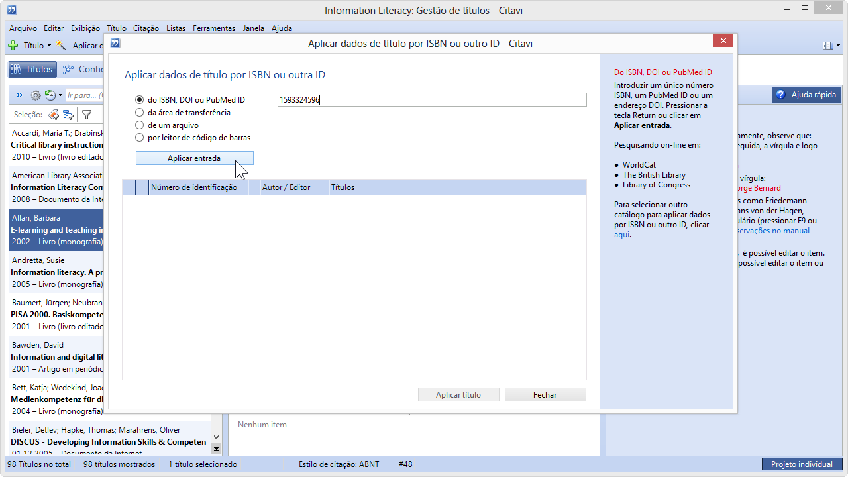Open the Ferramentas menu
This screenshot has width=848, height=477.
point(214,28)
